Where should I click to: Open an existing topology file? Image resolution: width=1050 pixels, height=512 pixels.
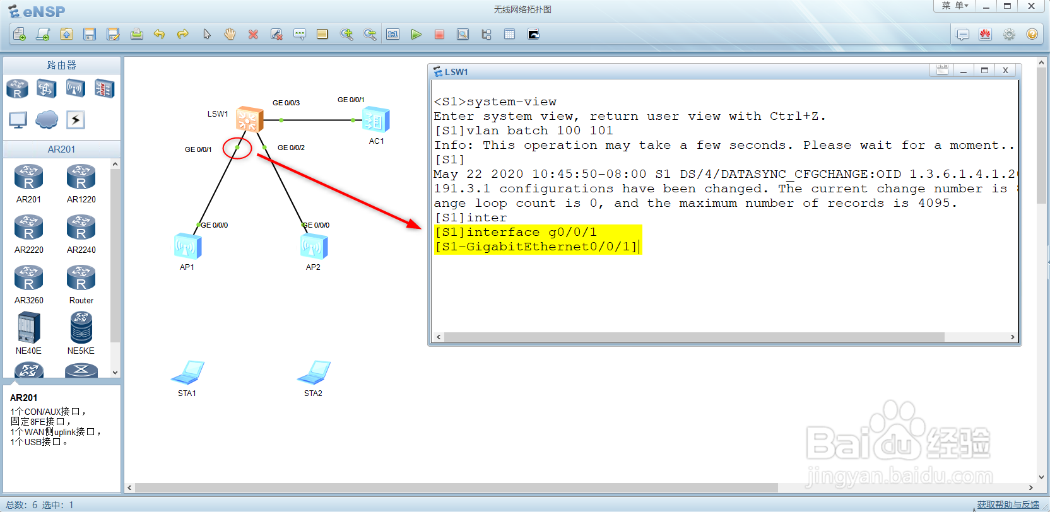66,34
